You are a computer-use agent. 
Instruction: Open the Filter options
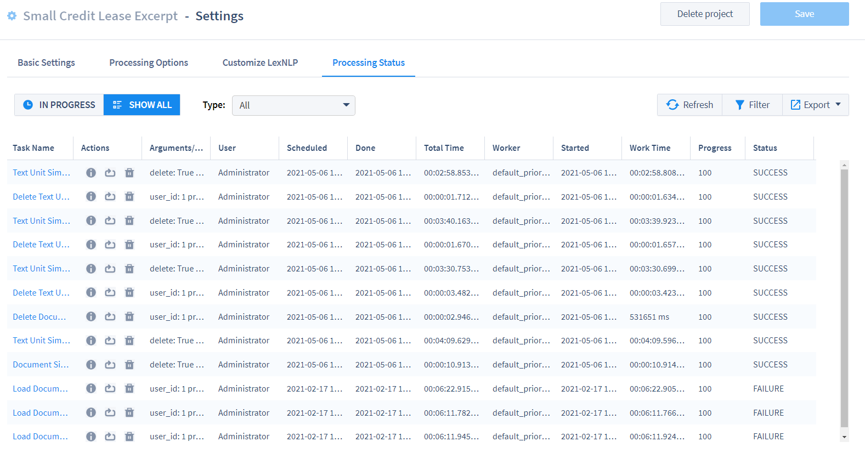pos(753,105)
